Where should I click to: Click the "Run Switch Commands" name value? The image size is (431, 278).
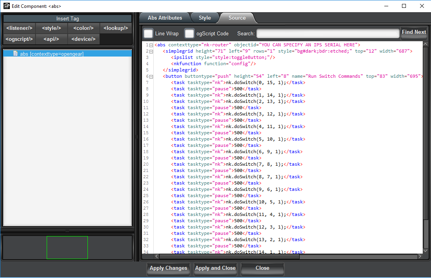click(x=334, y=76)
